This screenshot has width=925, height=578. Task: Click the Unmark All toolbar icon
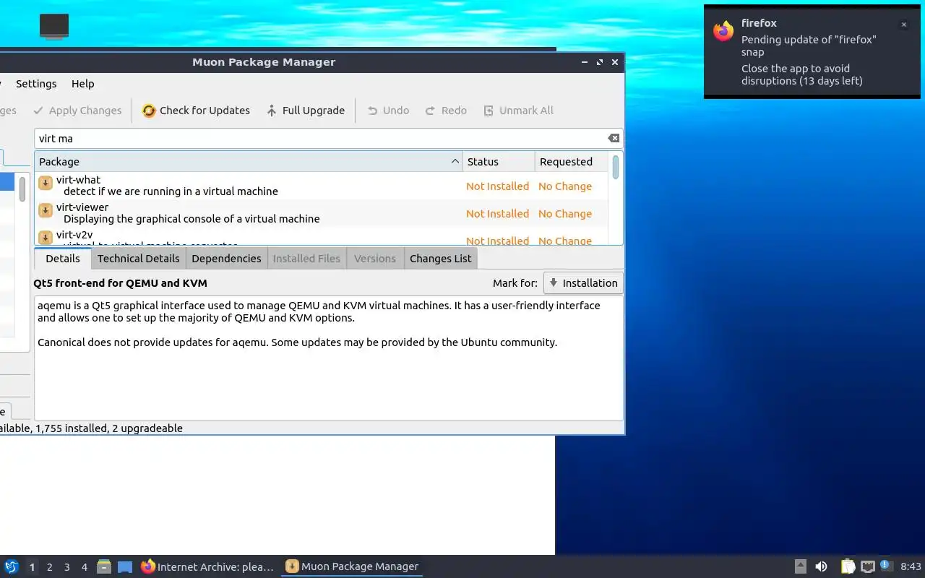(489, 111)
